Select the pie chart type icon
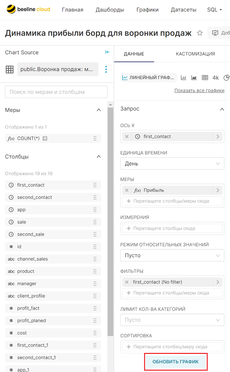230x372 pixels. pyautogui.click(x=226, y=78)
